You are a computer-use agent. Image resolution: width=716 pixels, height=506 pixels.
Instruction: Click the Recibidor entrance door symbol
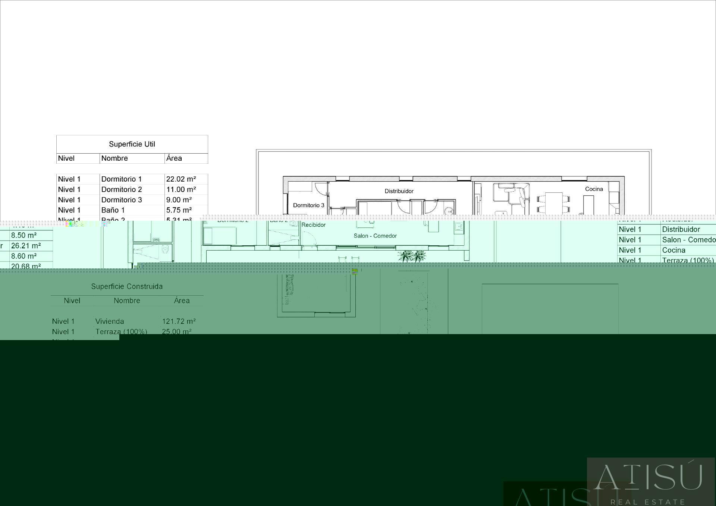point(308,239)
